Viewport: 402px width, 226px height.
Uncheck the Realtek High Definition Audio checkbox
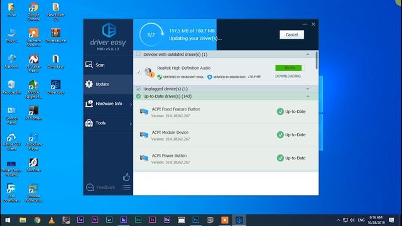point(138,72)
